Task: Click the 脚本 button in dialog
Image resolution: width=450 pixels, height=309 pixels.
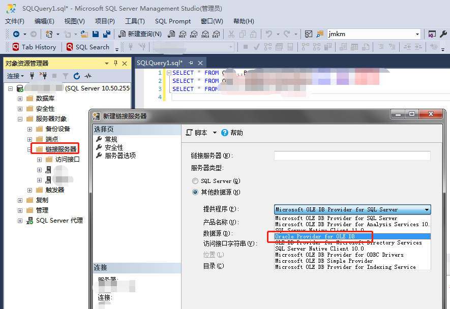Action: [197, 133]
